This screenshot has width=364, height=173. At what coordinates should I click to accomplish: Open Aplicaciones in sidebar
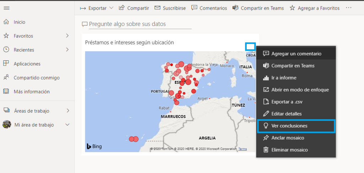coord(27,64)
